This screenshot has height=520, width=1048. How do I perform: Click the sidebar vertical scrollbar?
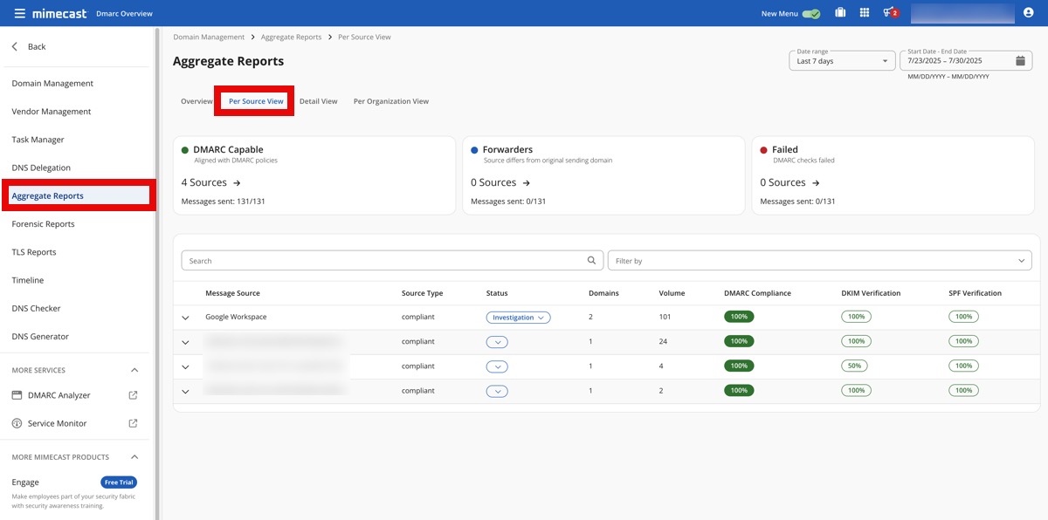pyautogui.click(x=157, y=273)
